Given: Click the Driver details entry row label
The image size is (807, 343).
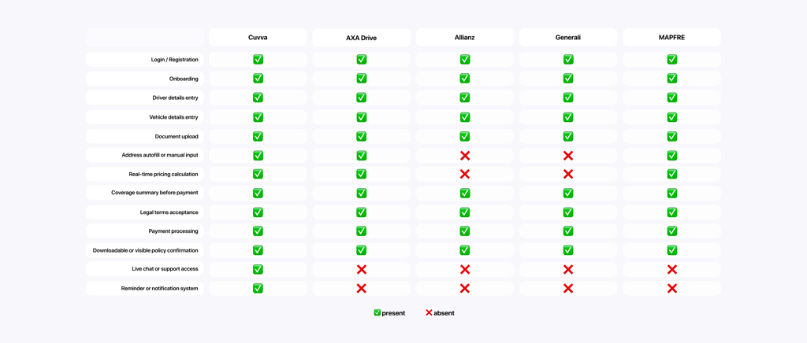Looking at the screenshot, I should [x=175, y=98].
